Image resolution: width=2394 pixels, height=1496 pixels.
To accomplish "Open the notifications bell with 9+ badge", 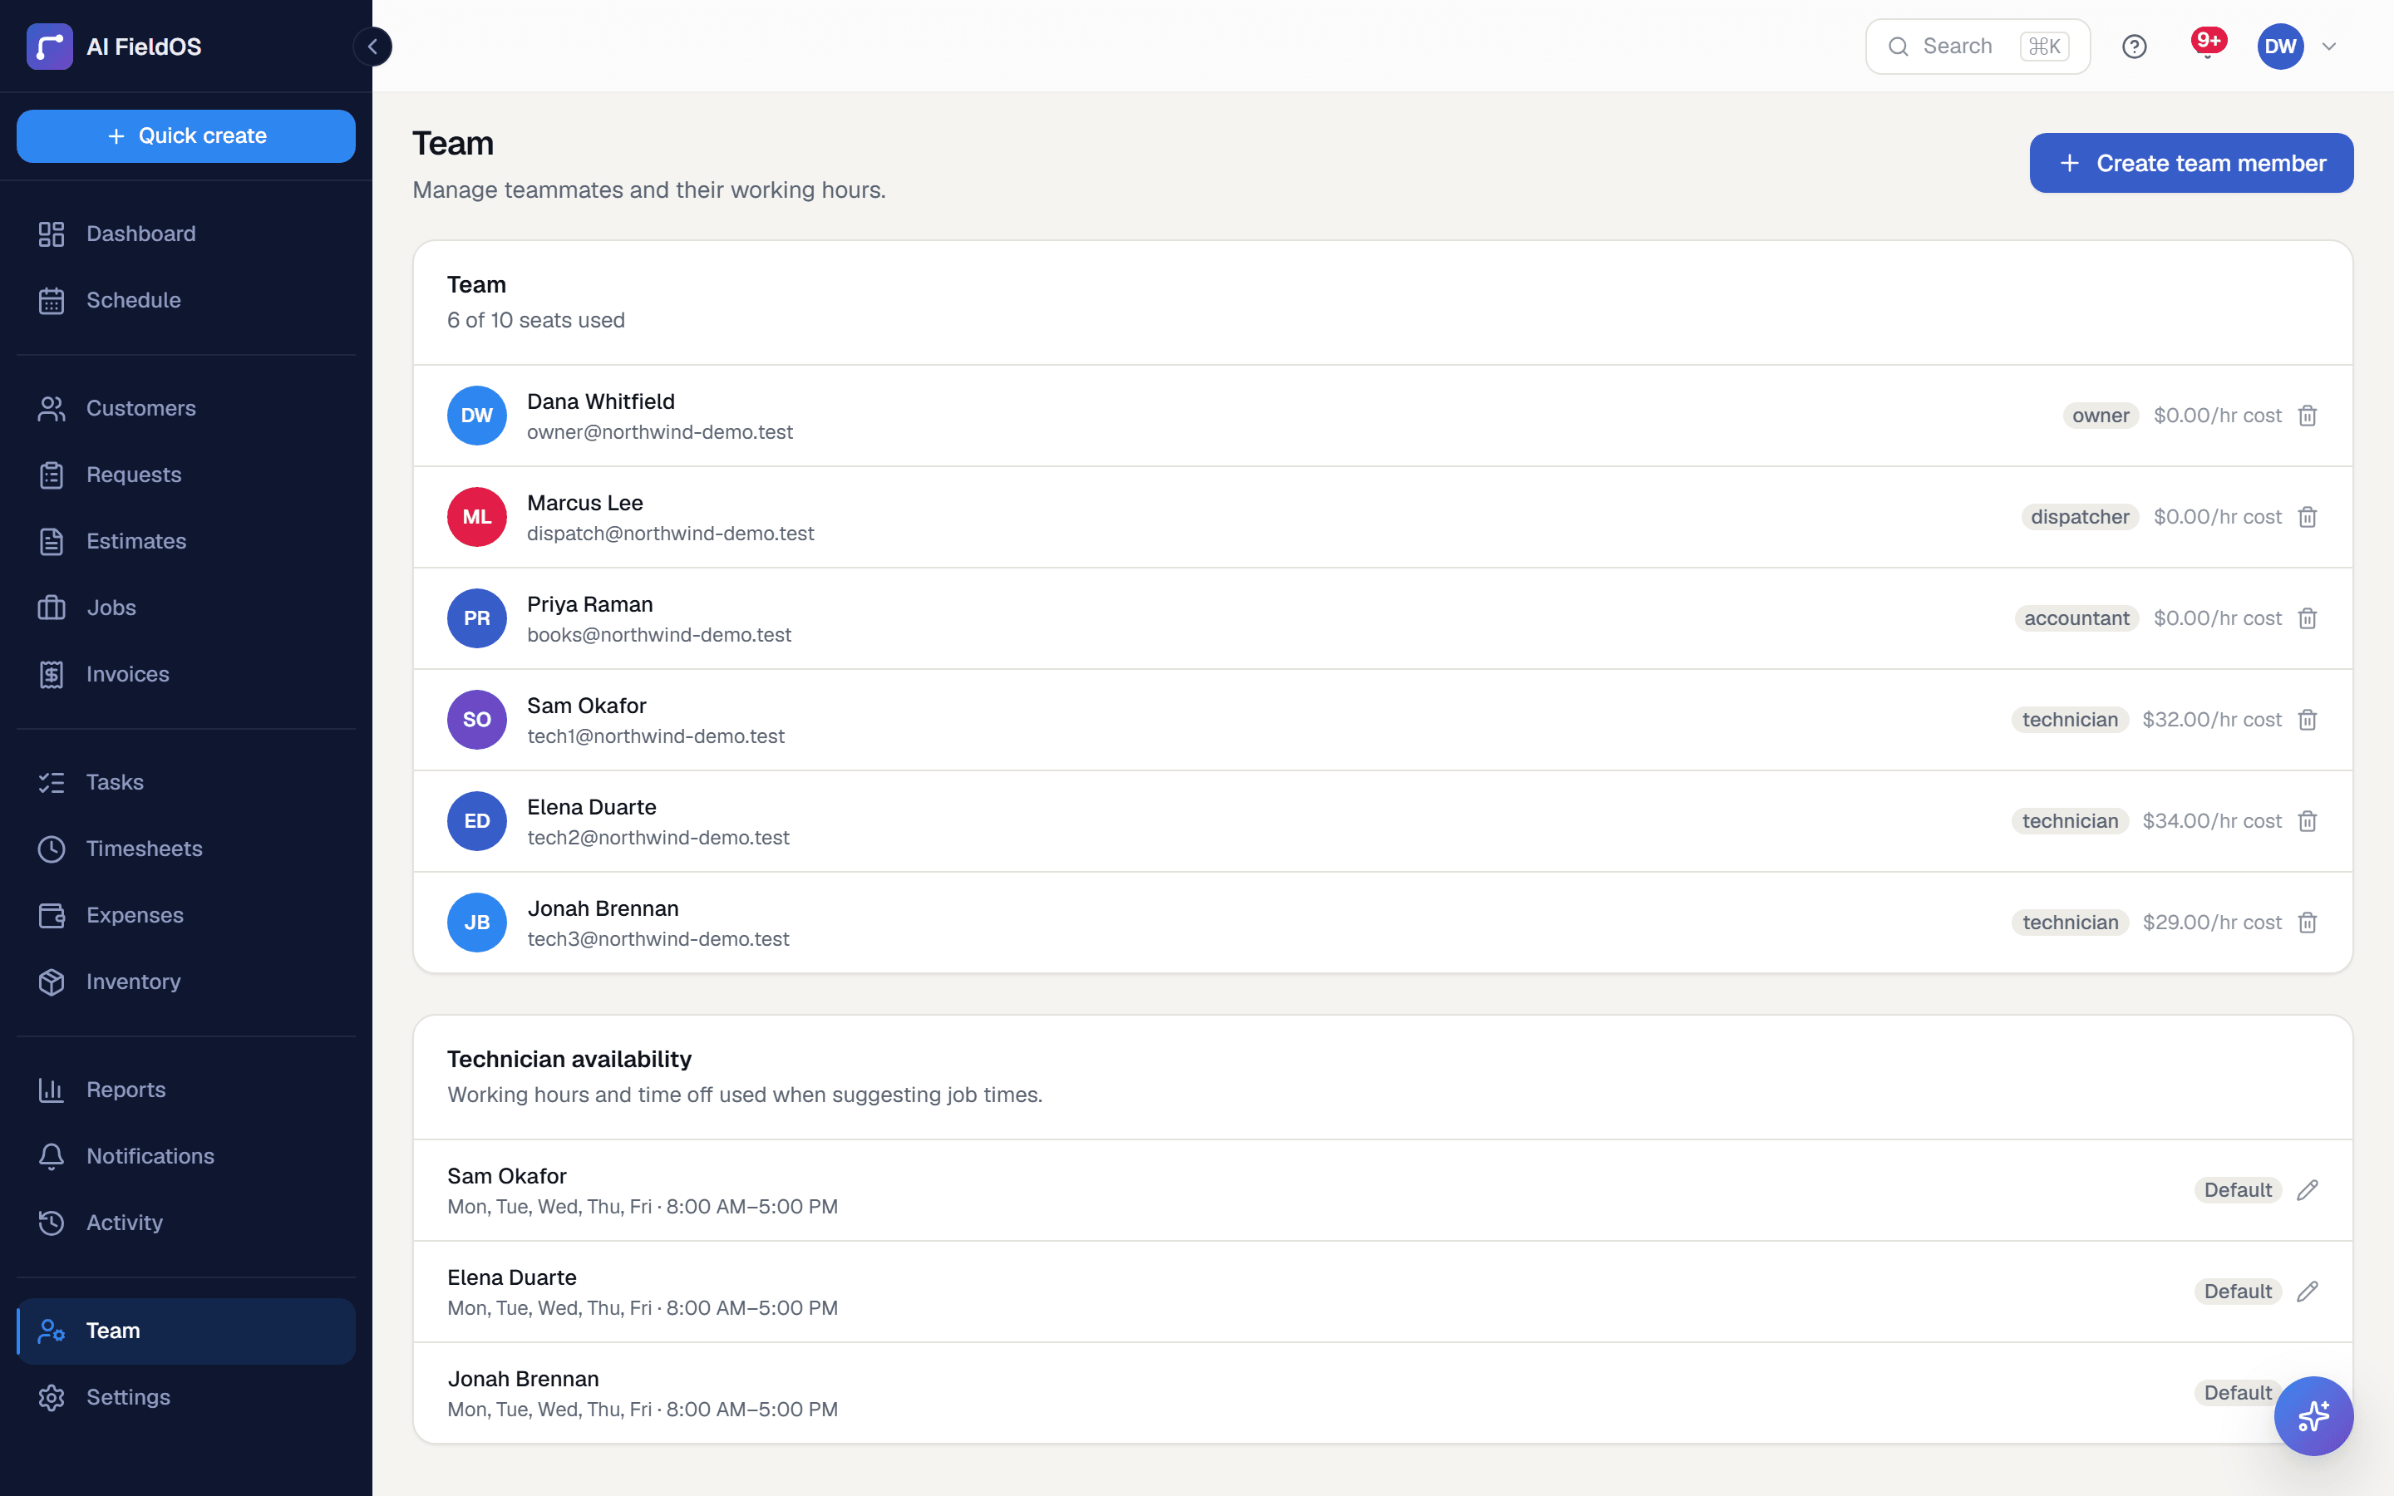I will 2207,47.
